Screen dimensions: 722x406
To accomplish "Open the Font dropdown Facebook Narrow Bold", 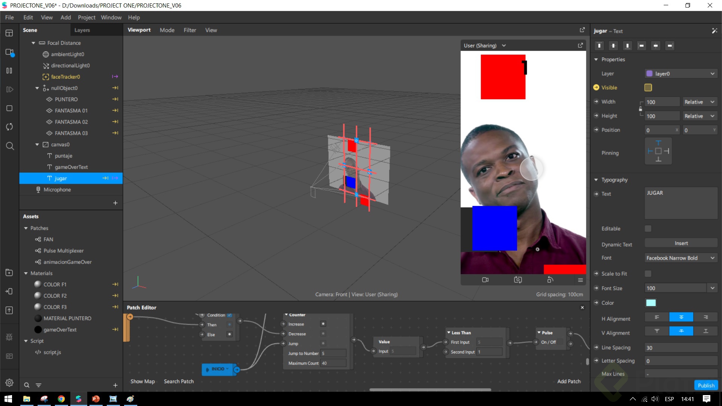I will (681, 258).
